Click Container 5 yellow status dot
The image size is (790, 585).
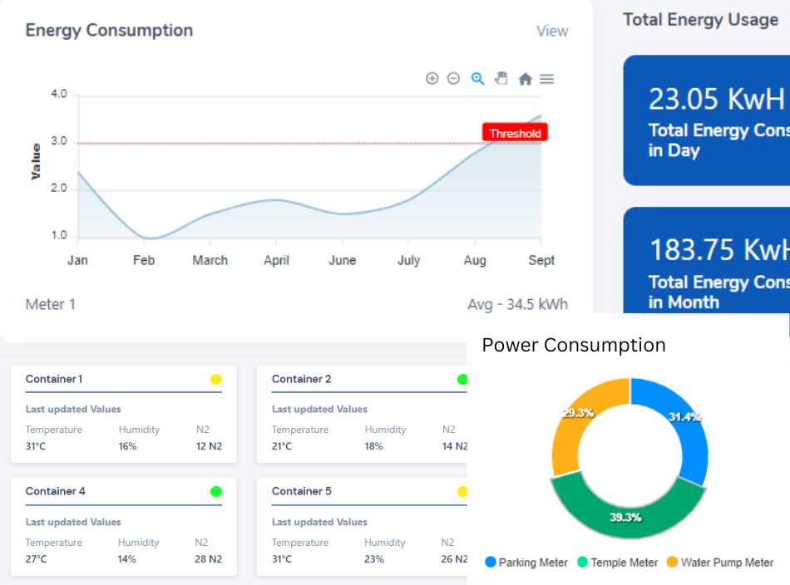462,491
